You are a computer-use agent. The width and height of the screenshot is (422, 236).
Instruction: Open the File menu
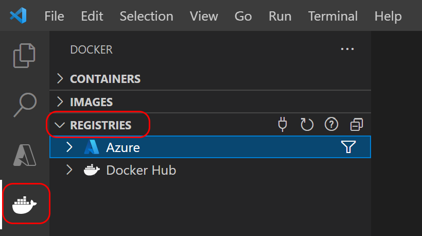54,16
